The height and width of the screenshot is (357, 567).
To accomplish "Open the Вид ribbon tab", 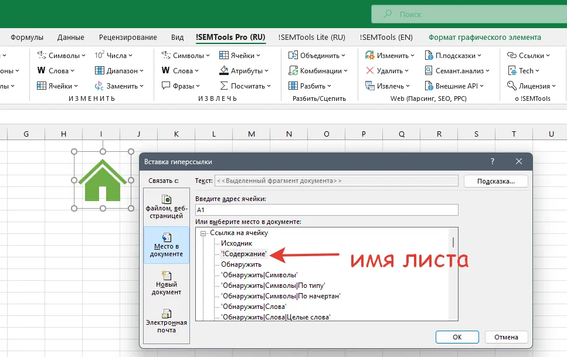I will point(177,38).
